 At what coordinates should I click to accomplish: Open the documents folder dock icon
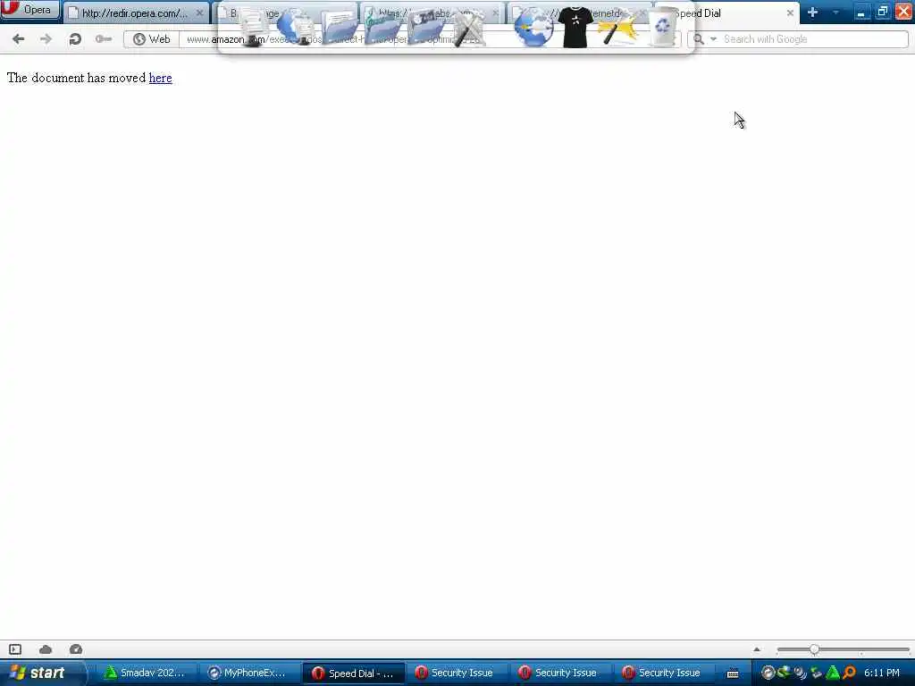[339, 28]
